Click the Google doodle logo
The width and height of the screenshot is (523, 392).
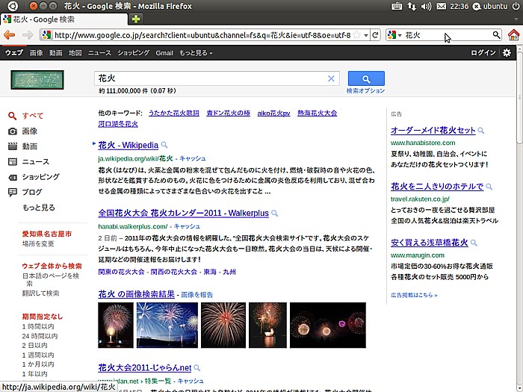coord(37,80)
